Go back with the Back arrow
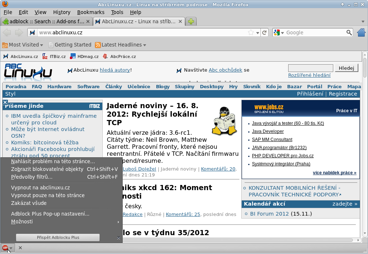Viewport: 368px width, 254px height. pos(7,32)
